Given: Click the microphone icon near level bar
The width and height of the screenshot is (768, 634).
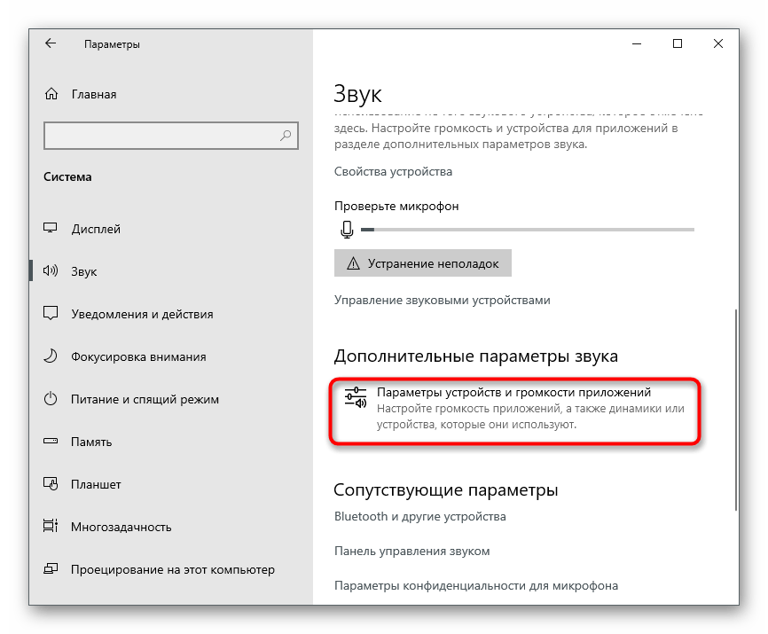Looking at the screenshot, I should [347, 229].
